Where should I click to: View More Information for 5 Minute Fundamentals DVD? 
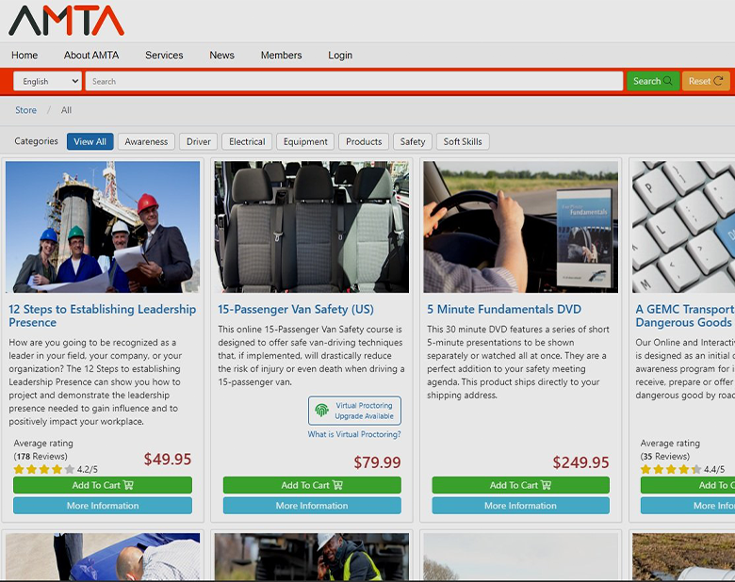click(520, 506)
